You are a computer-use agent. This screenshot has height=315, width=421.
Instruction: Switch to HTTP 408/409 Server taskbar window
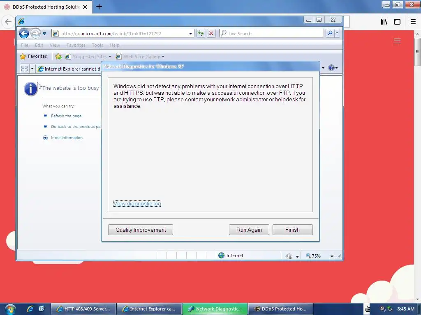click(83, 309)
